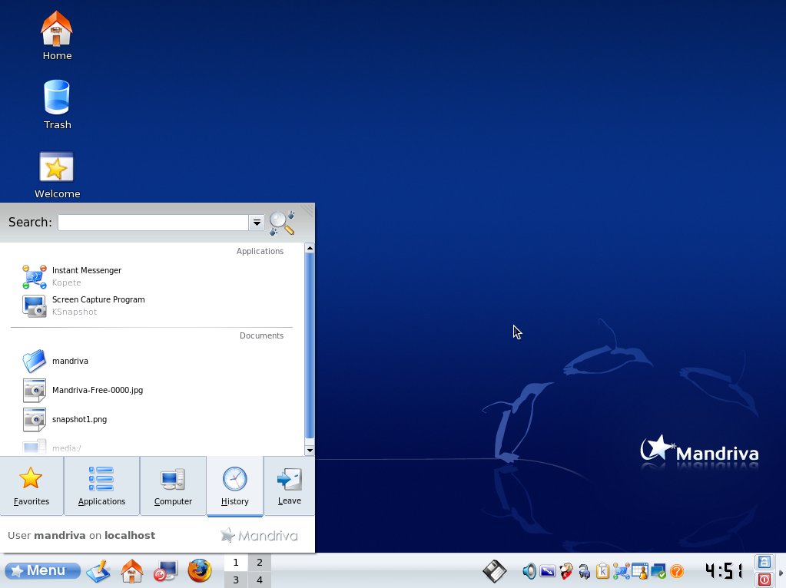Switch to the Computer tab
The image size is (786, 588).
pyautogui.click(x=173, y=485)
